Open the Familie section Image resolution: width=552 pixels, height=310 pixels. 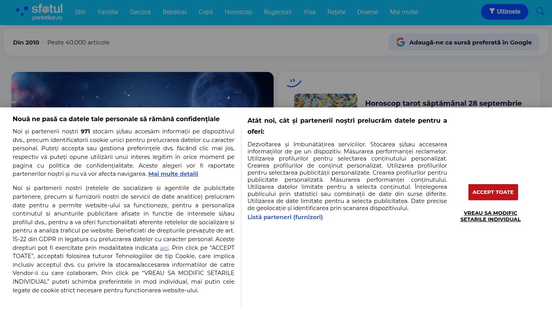coord(108,12)
